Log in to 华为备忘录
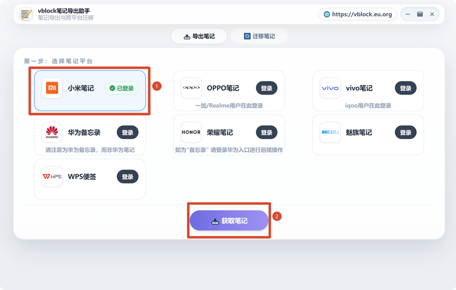The image size is (456, 290). [128, 132]
